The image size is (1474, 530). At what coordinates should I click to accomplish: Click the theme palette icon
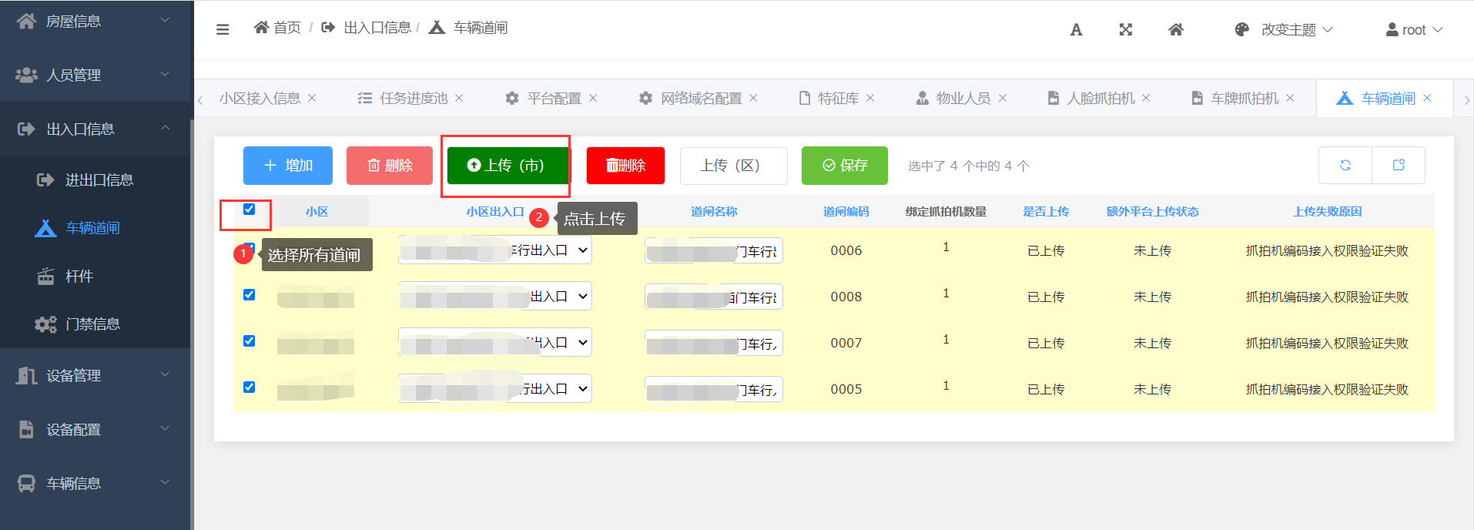pos(1241,29)
